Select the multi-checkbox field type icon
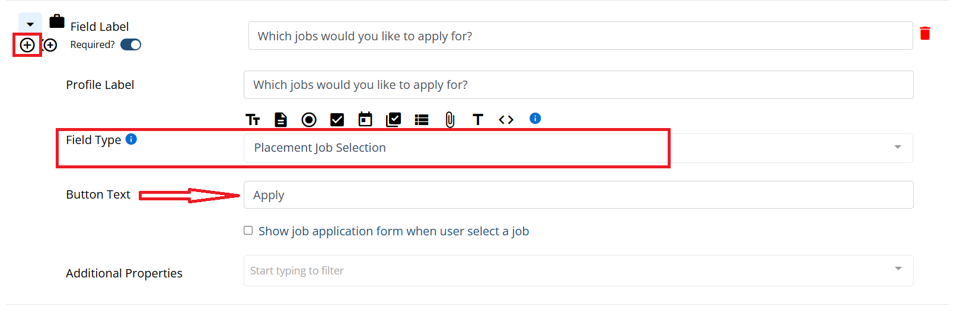 (x=393, y=120)
